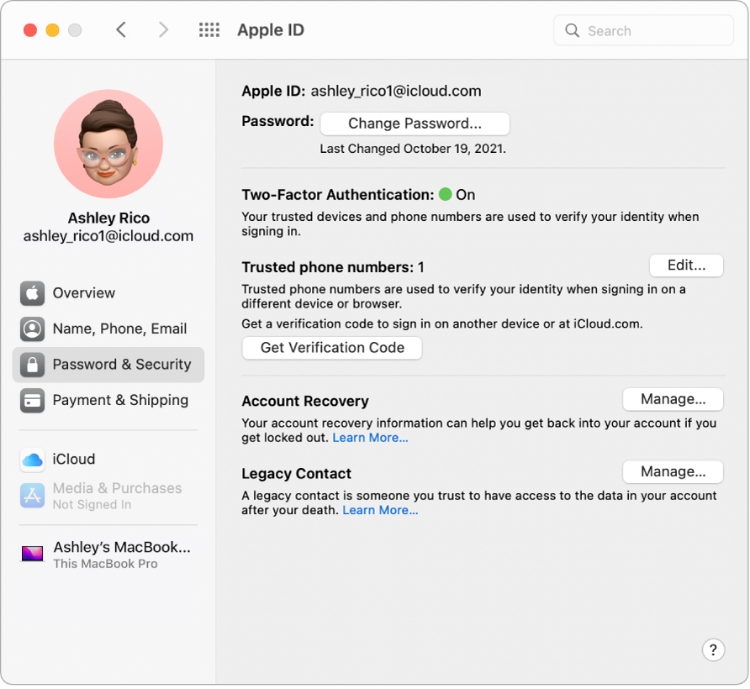Click the Help question mark button
Image resolution: width=750 pixels, height=689 pixels.
(713, 650)
